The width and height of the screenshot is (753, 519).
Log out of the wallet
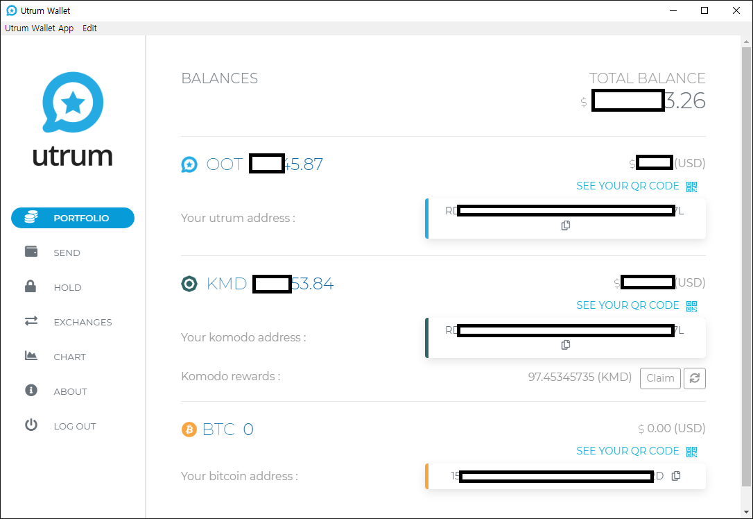(74, 426)
